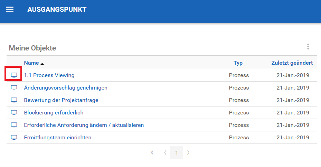Go to next page with right chevron
The image size is (321, 167).
coord(188,152)
